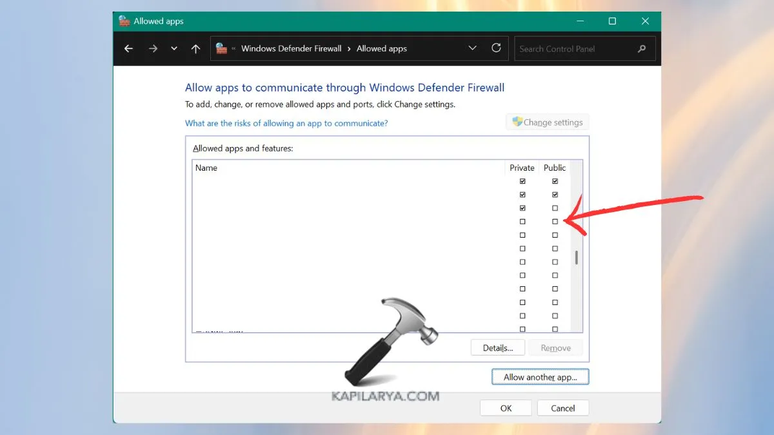Click the firewall icon in address bar
The height and width of the screenshot is (435, 774).
pos(222,48)
